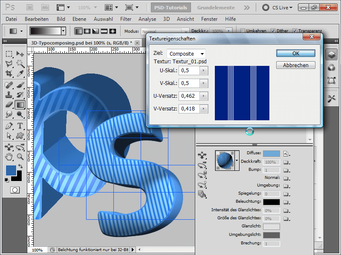Open the Datei menu
The height and width of the screenshot is (255, 341).
(x=12, y=19)
